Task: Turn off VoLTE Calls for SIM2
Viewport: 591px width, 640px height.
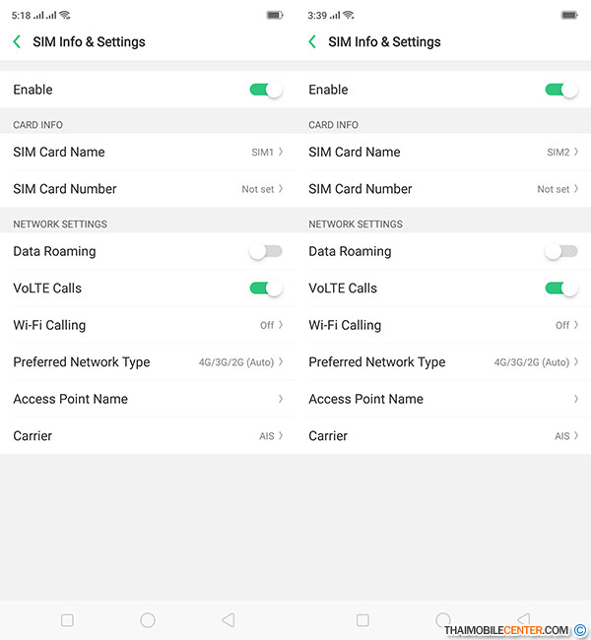Action: [561, 288]
